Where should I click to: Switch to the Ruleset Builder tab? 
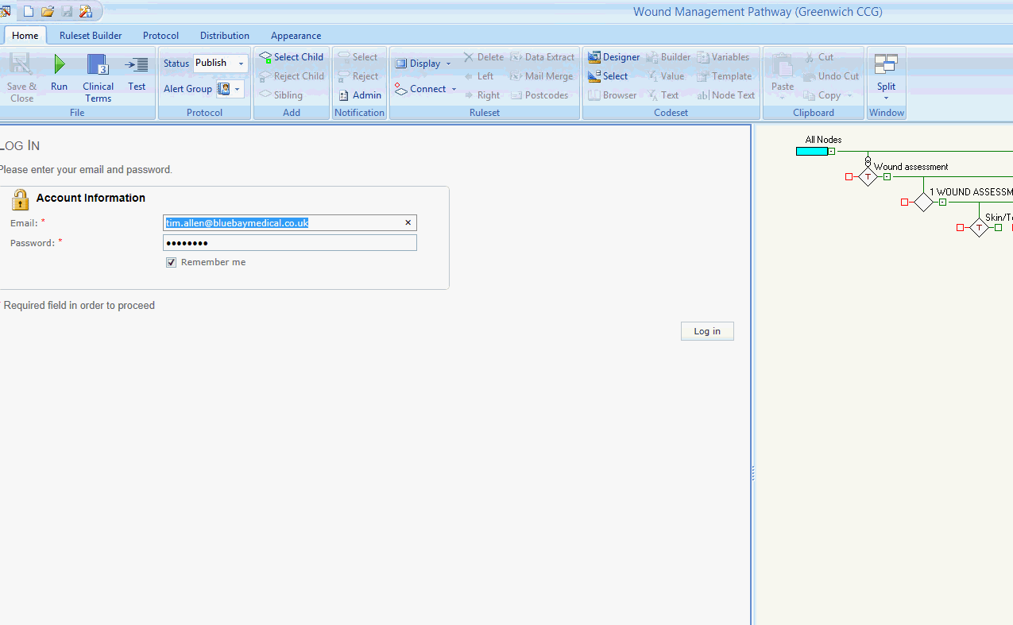(91, 36)
